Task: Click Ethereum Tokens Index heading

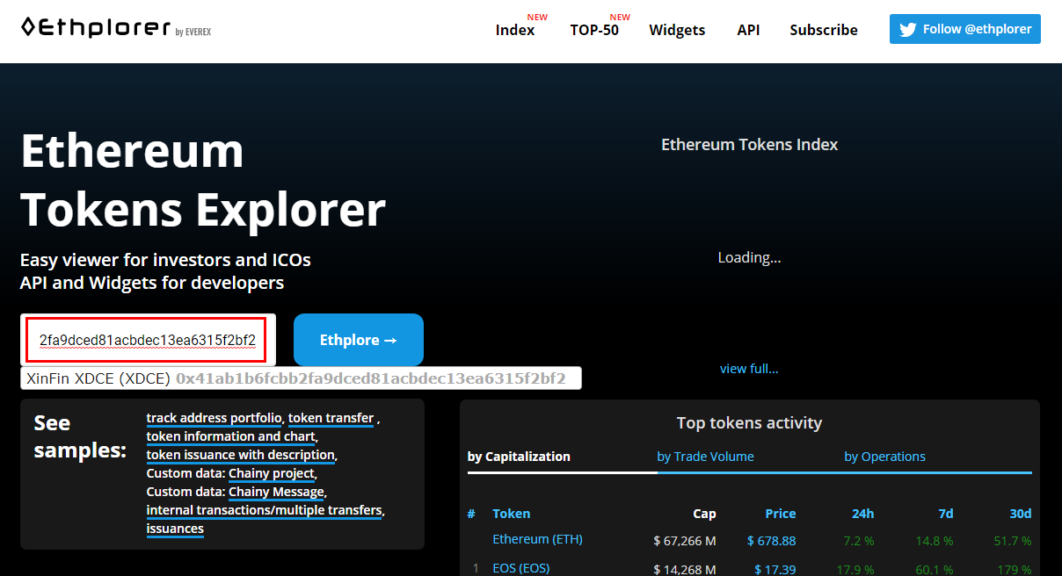Action: coord(749,145)
